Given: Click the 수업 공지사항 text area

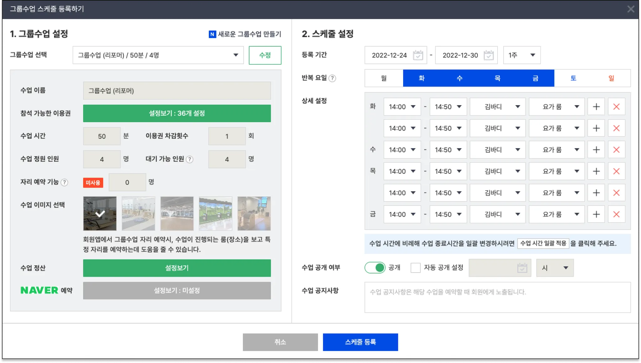Looking at the screenshot, I should pyautogui.click(x=497, y=297).
